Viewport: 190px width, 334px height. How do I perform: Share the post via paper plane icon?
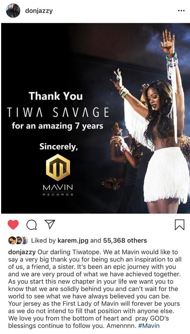point(50,224)
